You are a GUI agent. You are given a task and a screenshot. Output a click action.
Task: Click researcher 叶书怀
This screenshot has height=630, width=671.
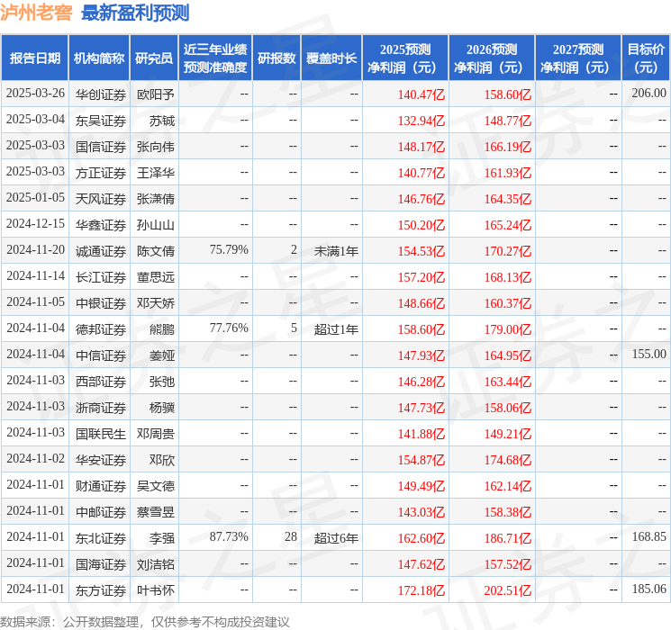coord(155,589)
